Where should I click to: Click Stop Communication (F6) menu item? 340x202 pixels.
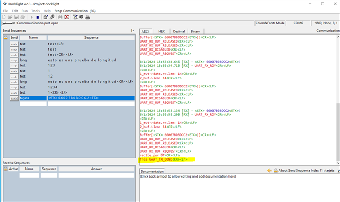click(75, 11)
